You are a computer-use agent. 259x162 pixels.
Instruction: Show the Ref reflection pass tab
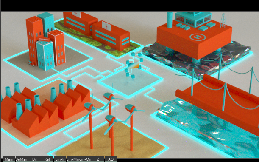click(47, 159)
